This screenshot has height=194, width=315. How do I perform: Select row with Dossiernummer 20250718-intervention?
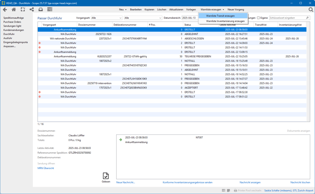(x=172, y=83)
